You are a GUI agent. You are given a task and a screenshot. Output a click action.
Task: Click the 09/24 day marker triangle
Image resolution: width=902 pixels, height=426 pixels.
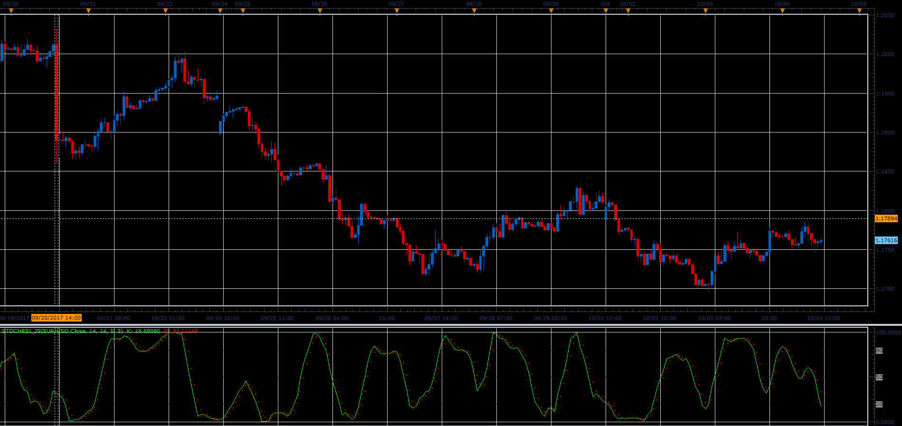pyautogui.click(x=220, y=11)
